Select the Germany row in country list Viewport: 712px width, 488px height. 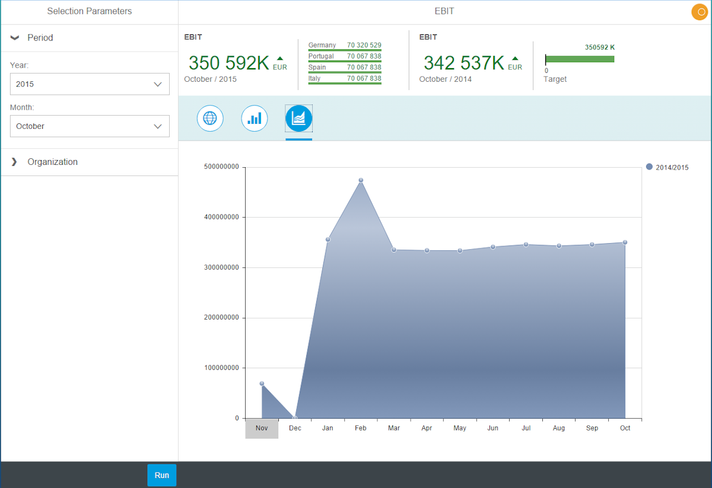pyautogui.click(x=345, y=46)
